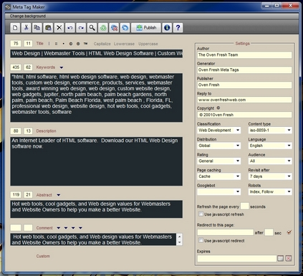Enable Use javascript refresh checkbox
This screenshot has height=276, width=303.
(201, 214)
